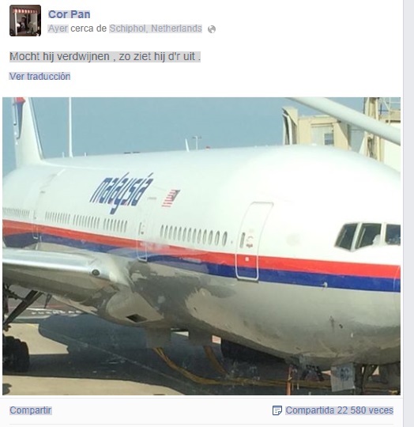Image resolution: width=414 pixels, height=427 pixels.
Task: Click the "malaysia" lettering on the plane photo
Action: click(x=122, y=192)
